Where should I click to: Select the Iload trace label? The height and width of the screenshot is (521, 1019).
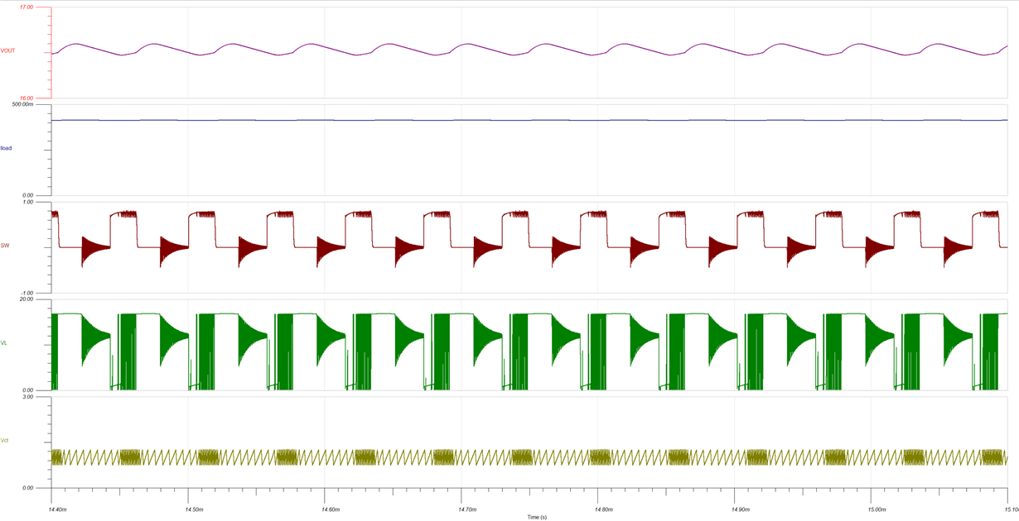[x=6, y=148]
